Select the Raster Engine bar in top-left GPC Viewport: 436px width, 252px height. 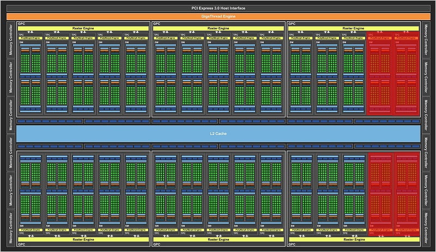click(82, 28)
